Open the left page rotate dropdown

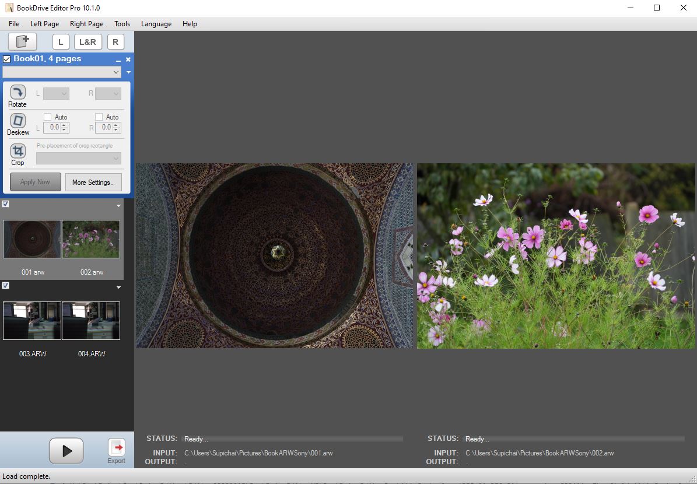(56, 93)
